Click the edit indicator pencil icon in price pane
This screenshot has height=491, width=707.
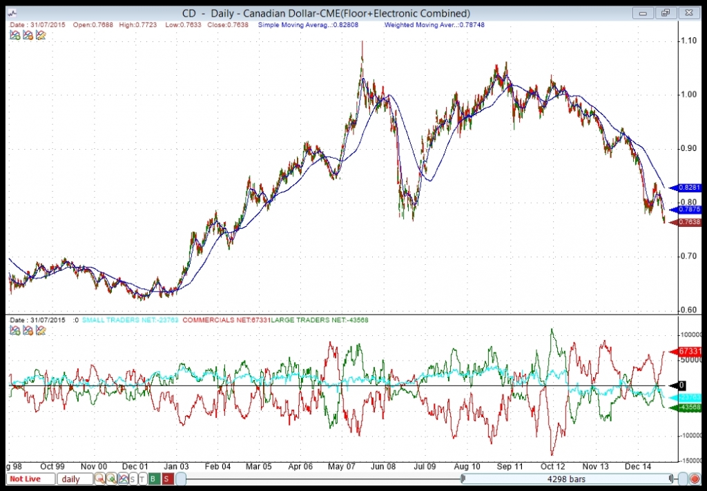[x=41, y=35]
